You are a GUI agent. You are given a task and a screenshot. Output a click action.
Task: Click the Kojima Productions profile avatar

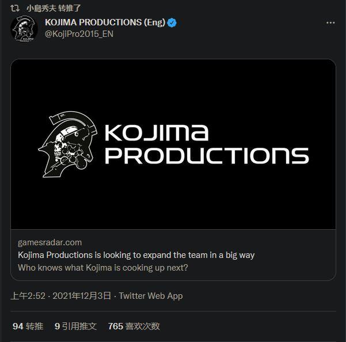pyautogui.click(x=24, y=29)
